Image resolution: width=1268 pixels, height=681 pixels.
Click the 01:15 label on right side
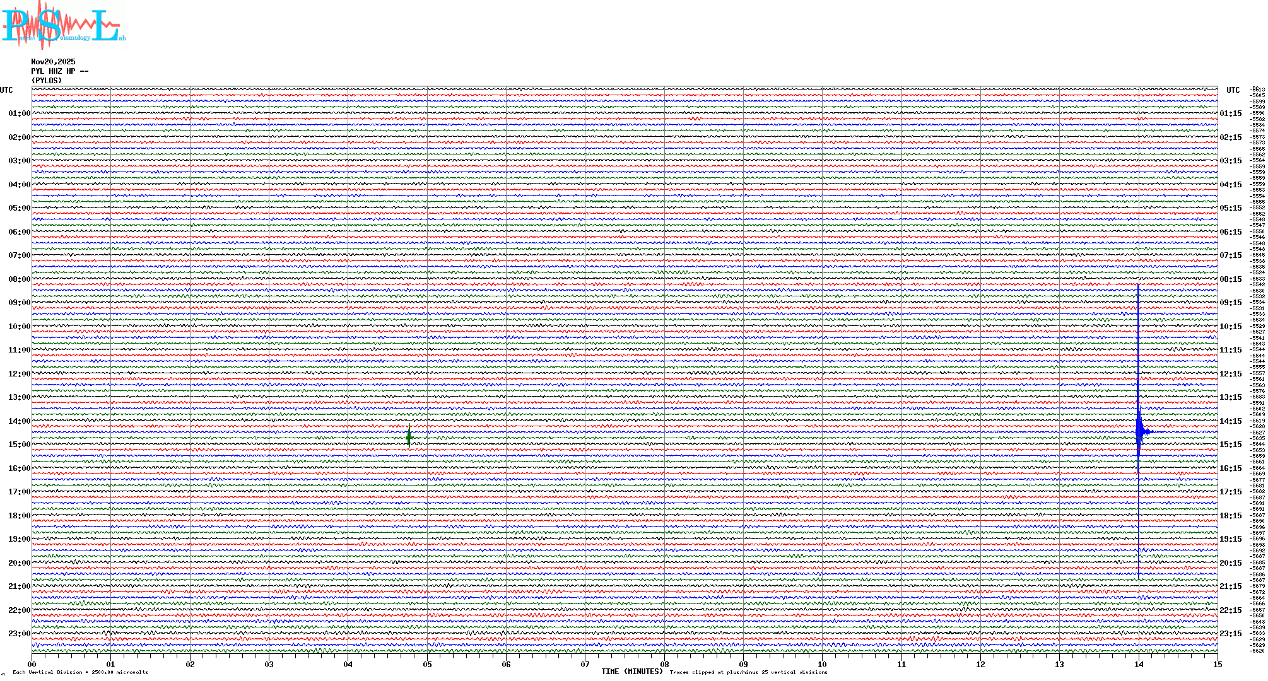coord(1230,114)
